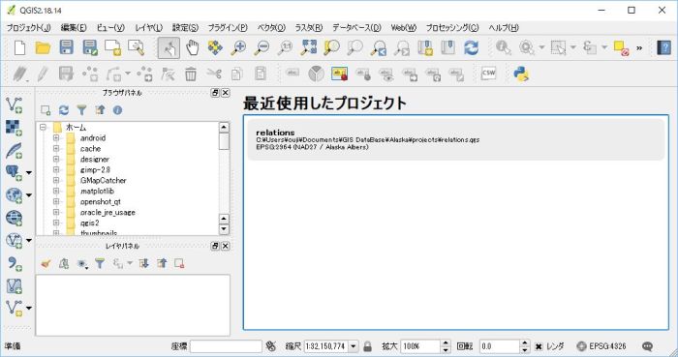Open the New Shapefile layer dropdown arrow
Viewport: 678px width, 357px height.
29,308
